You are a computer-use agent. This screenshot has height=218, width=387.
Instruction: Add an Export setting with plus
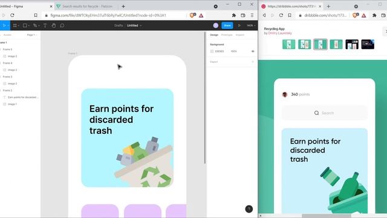(x=253, y=62)
